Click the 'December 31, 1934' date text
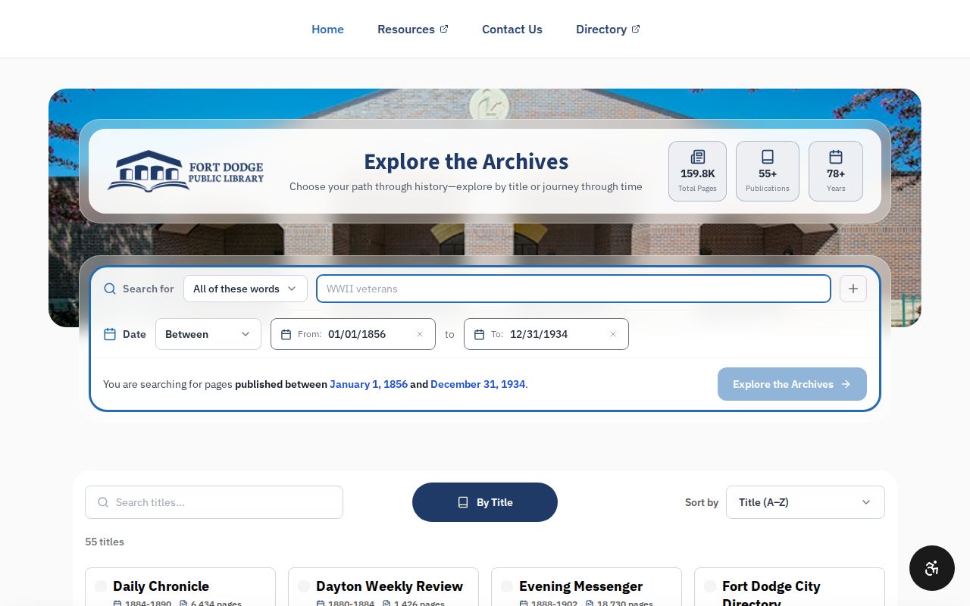This screenshot has width=970, height=606. click(x=477, y=384)
